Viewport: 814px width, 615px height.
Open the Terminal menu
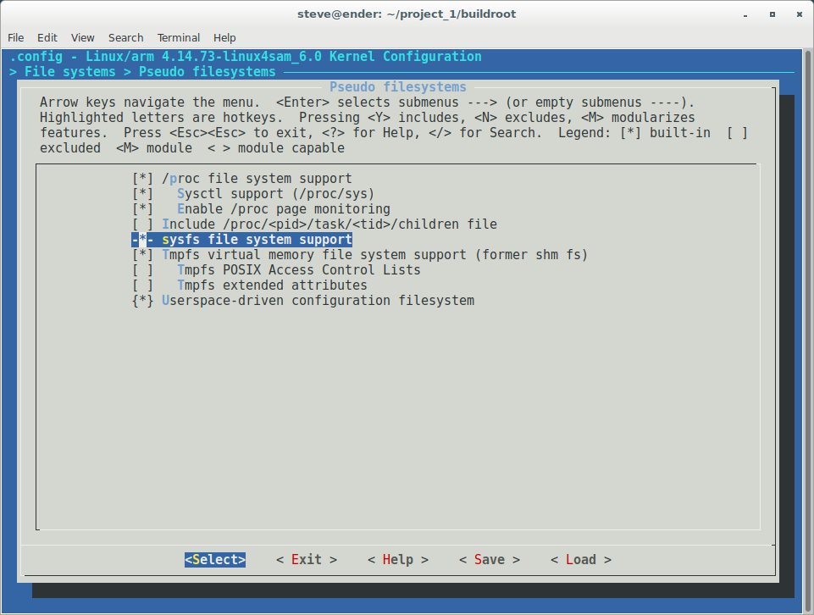pos(178,37)
